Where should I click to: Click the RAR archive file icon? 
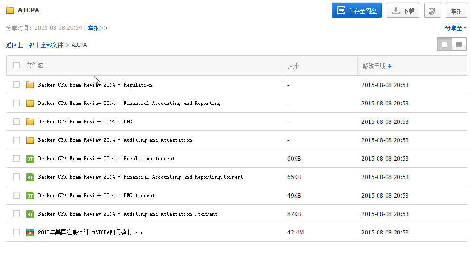click(x=30, y=233)
